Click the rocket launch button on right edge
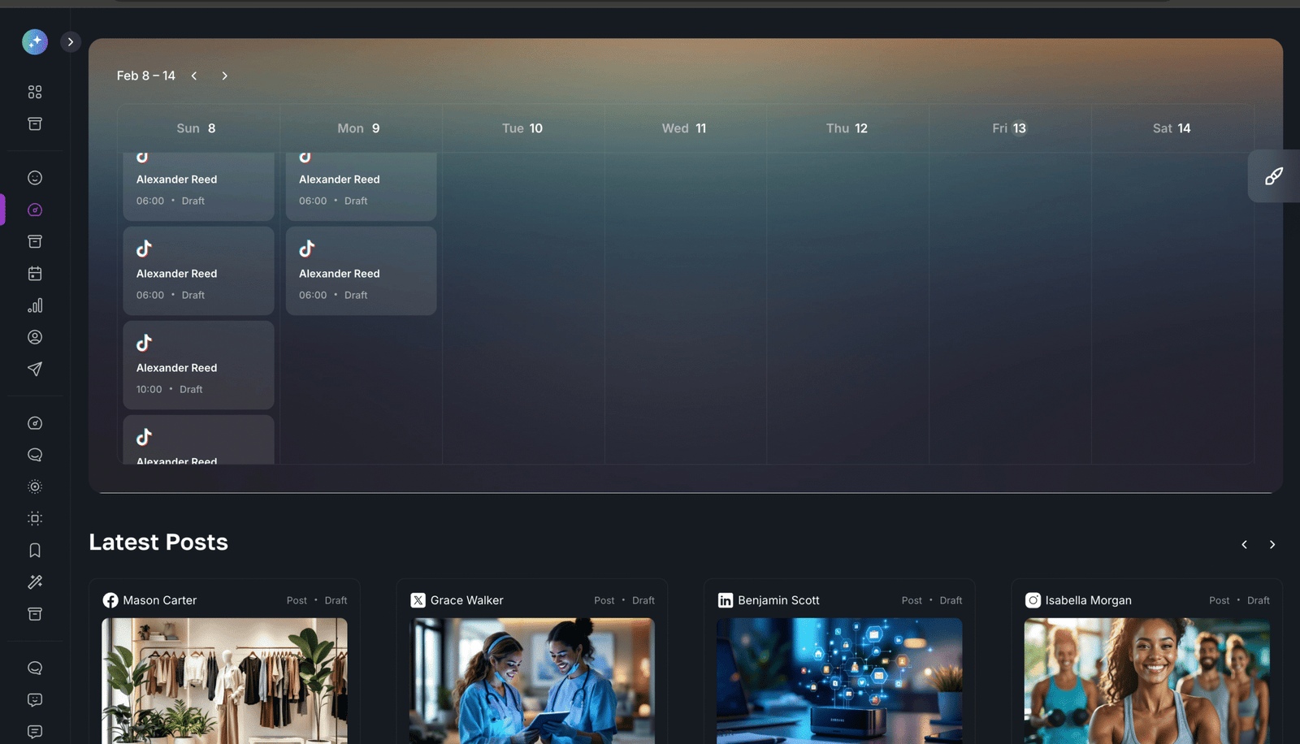Image resolution: width=1300 pixels, height=744 pixels. tap(1273, 176)
